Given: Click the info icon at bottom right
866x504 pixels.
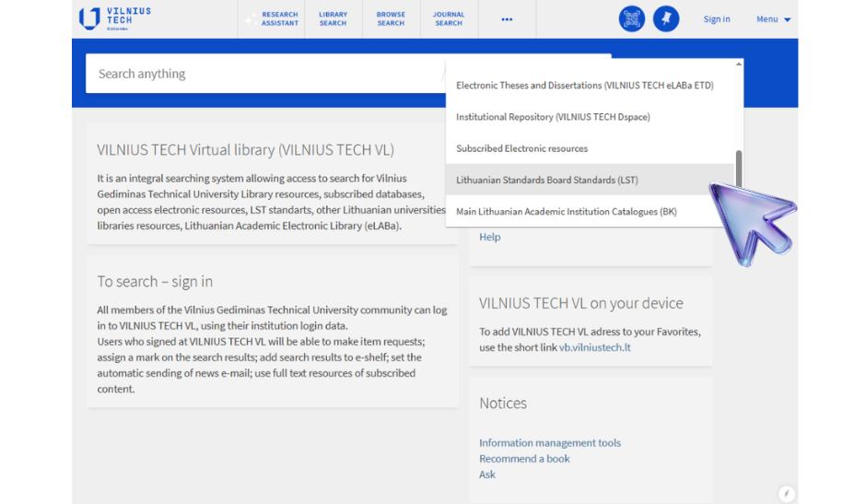Looking at the screenshot, I should pos(786,493).
